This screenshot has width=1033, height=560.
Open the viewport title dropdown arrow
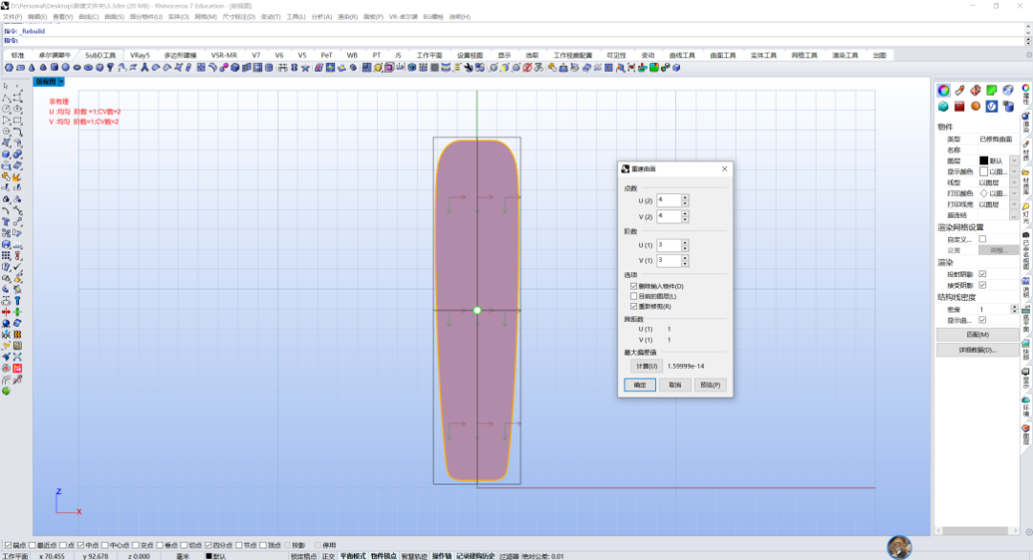click(x=61, y=81)
